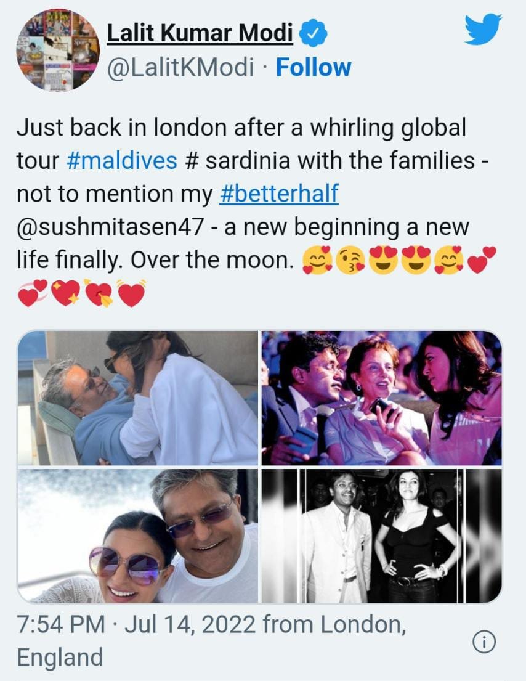Open the sunglasses selfie photo
The image size is (526, 681).
pos(138,536)
